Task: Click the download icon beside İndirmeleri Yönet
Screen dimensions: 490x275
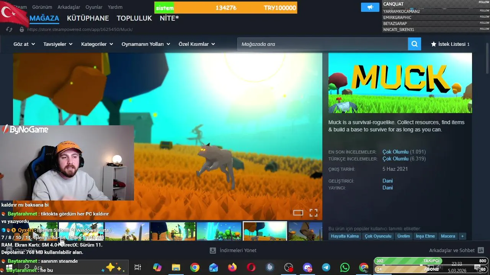Action: [213, 251]
